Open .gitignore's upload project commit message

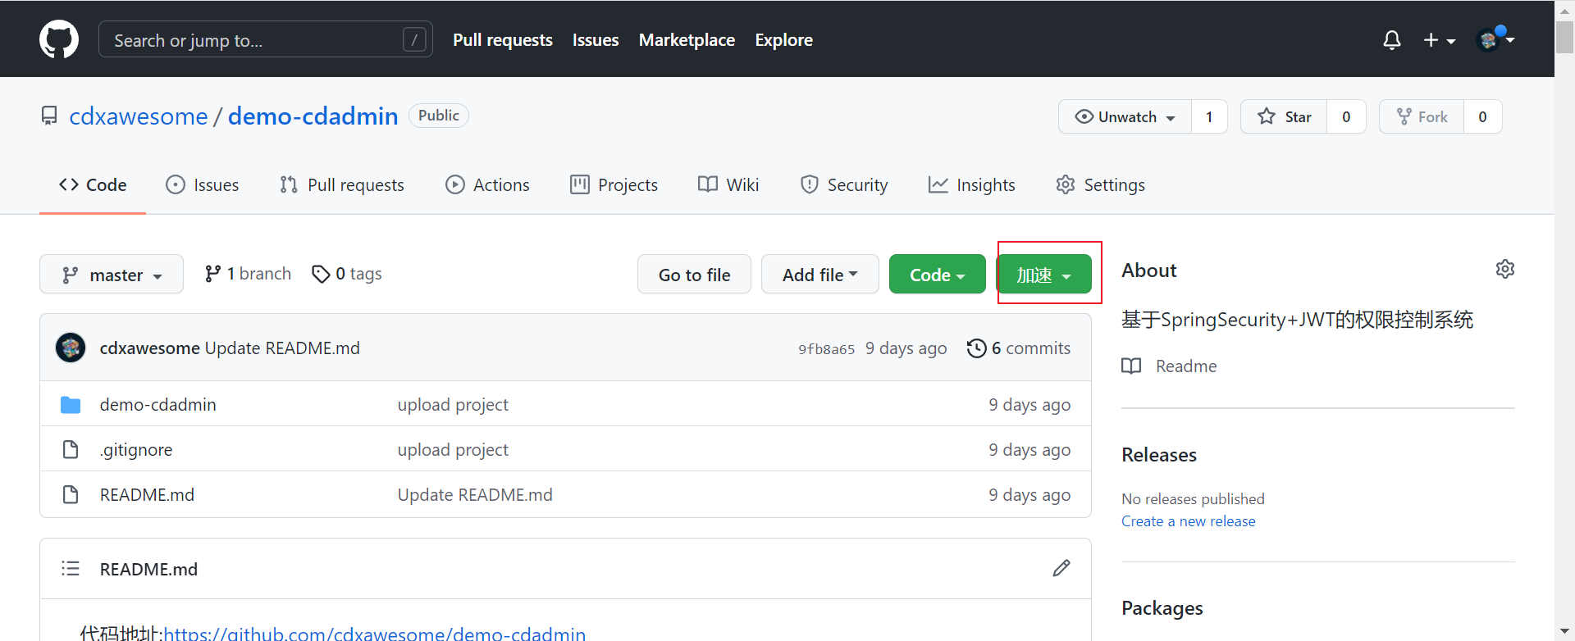(453, 450)
